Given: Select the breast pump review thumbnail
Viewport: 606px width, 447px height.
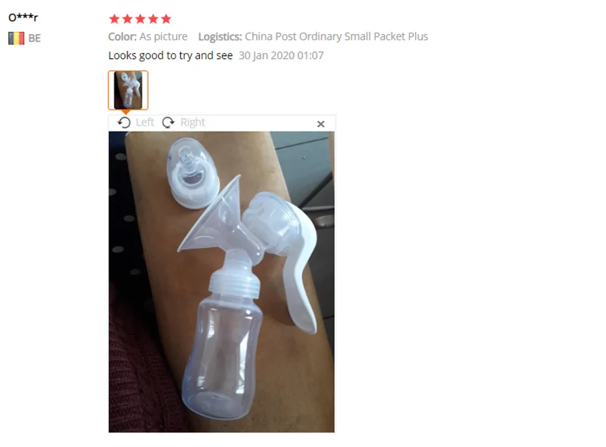Looking at the screenshot, I should click(128, 90).
